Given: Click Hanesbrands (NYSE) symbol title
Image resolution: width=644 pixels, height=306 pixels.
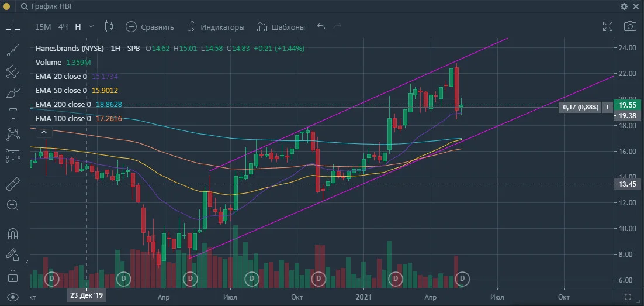Looking at the screenshot, I should coord(70,48).
